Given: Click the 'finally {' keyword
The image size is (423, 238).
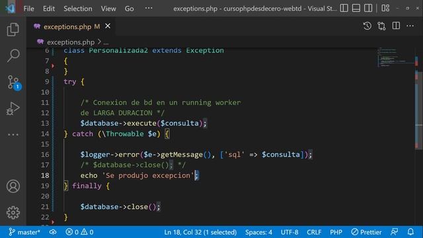Looking at the screenshot, I should (91, 186).
